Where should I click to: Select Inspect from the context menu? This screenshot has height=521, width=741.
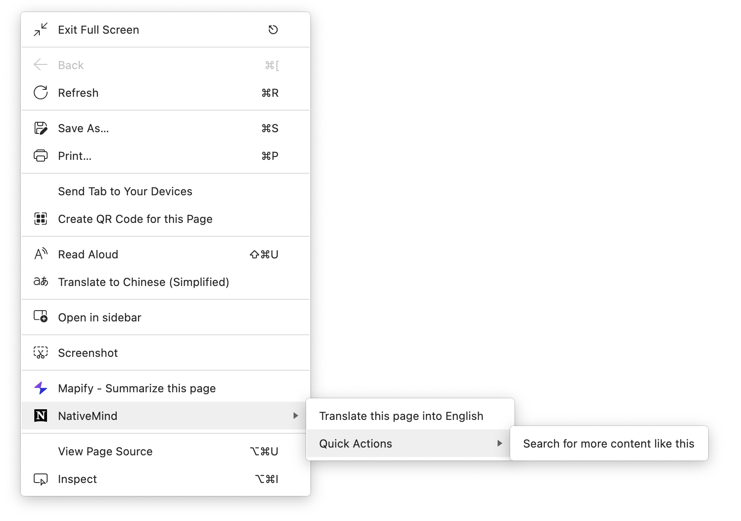[x=166, y=479]
